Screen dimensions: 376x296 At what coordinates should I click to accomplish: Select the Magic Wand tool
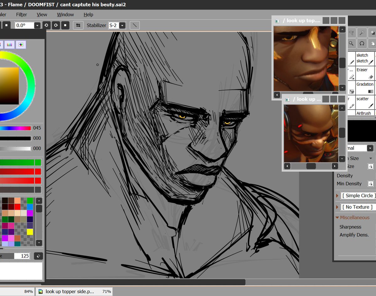[362, 33]
